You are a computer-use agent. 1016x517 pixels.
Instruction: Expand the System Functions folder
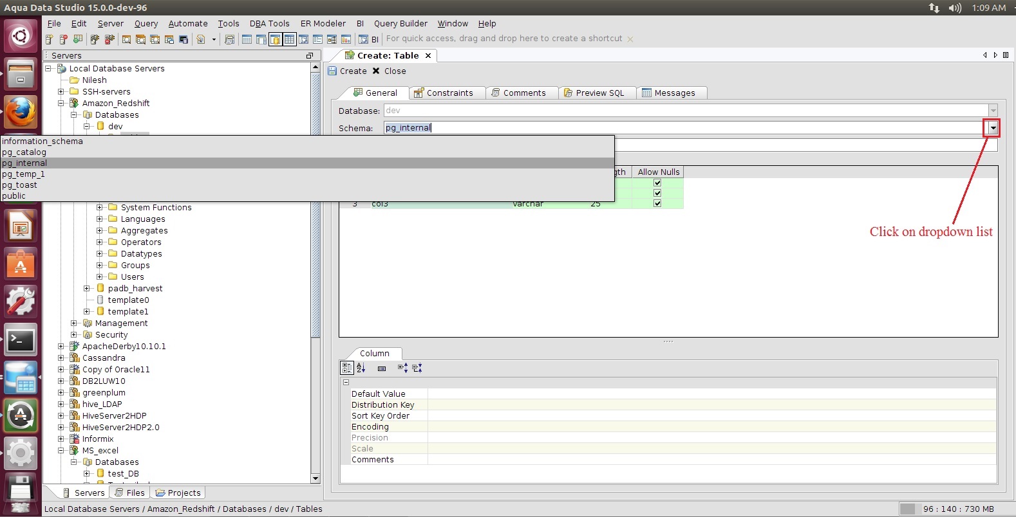point(100,208)
